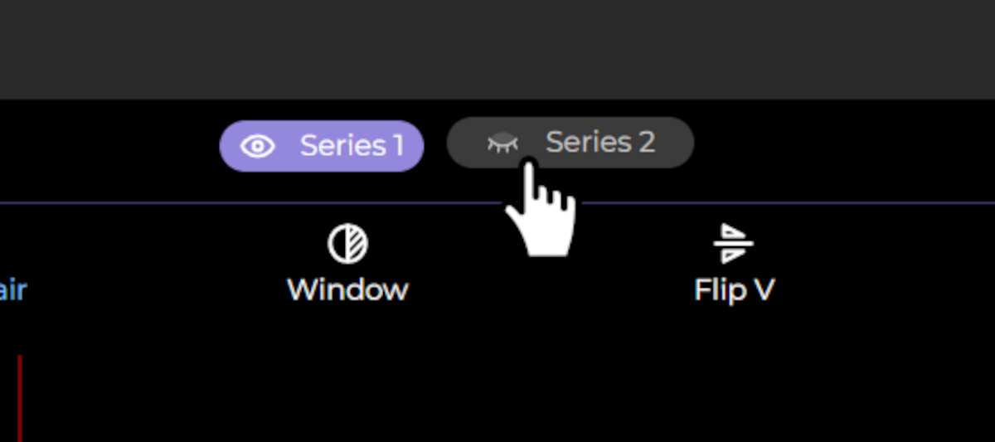995x442 pixels.
Task: Click the Window contrast half-circle icon
Action: (347, 244)
